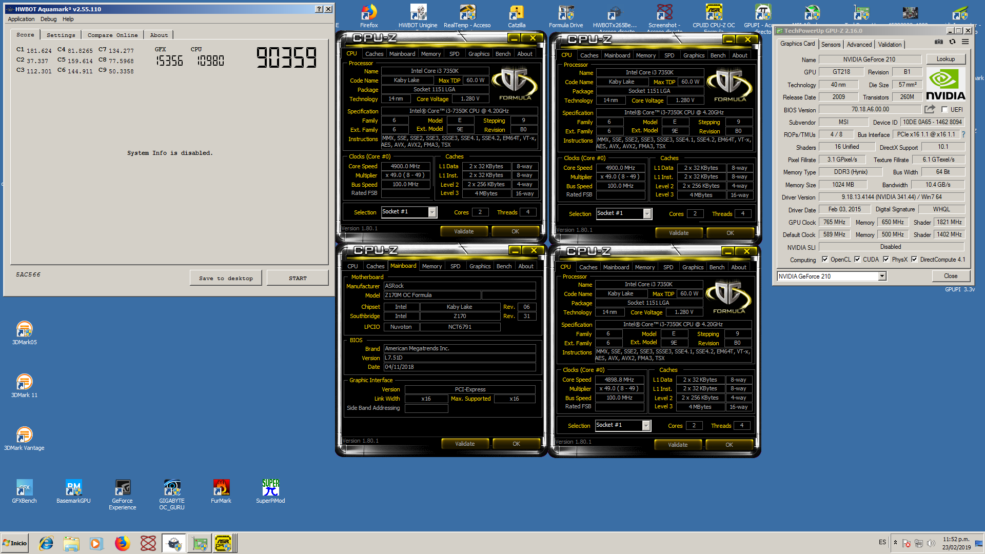Open the Inicio start button
985x554 pixels.
pos(15,543)
